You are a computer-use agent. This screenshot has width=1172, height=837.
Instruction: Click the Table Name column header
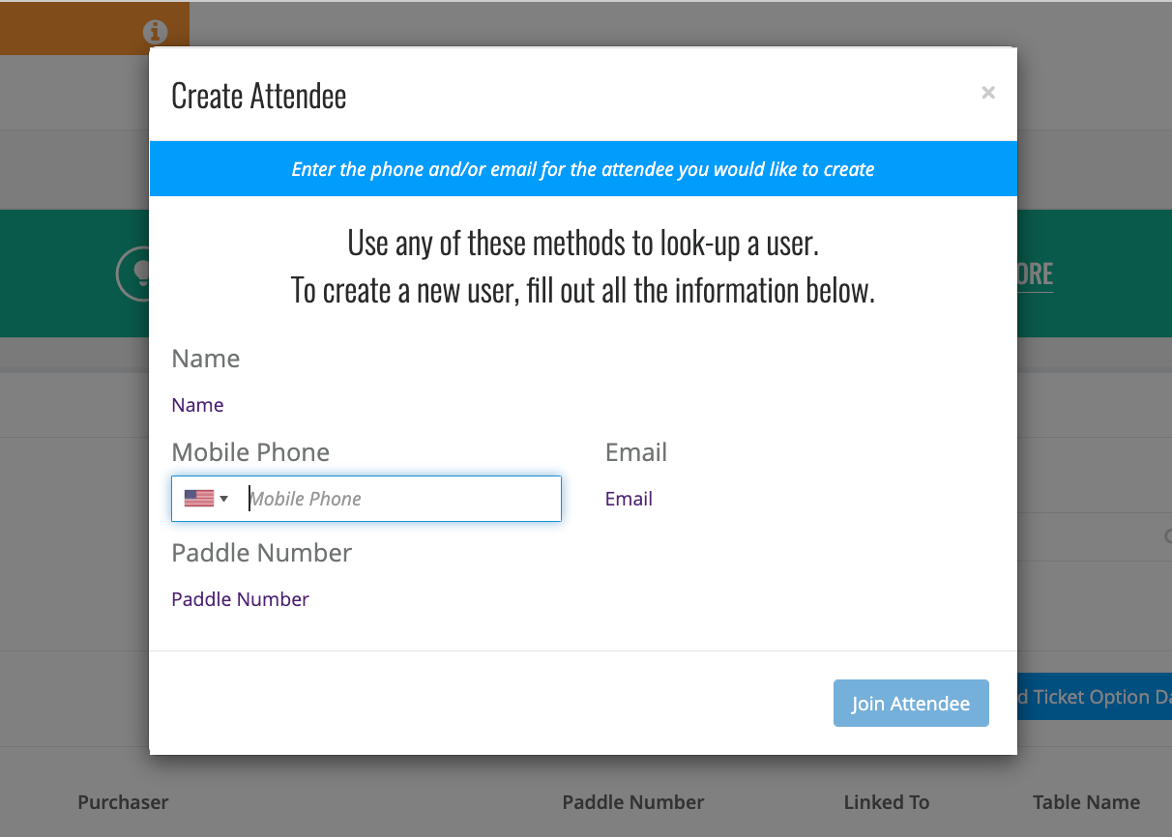click(1086, 802)
